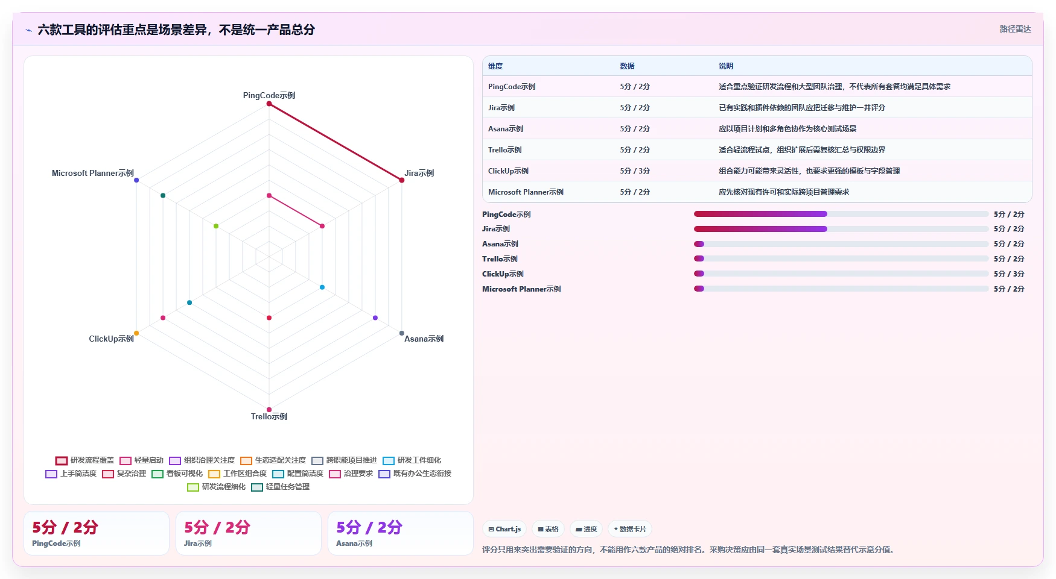Toggle the 配置简洁度 legend series

click(298, 474)
